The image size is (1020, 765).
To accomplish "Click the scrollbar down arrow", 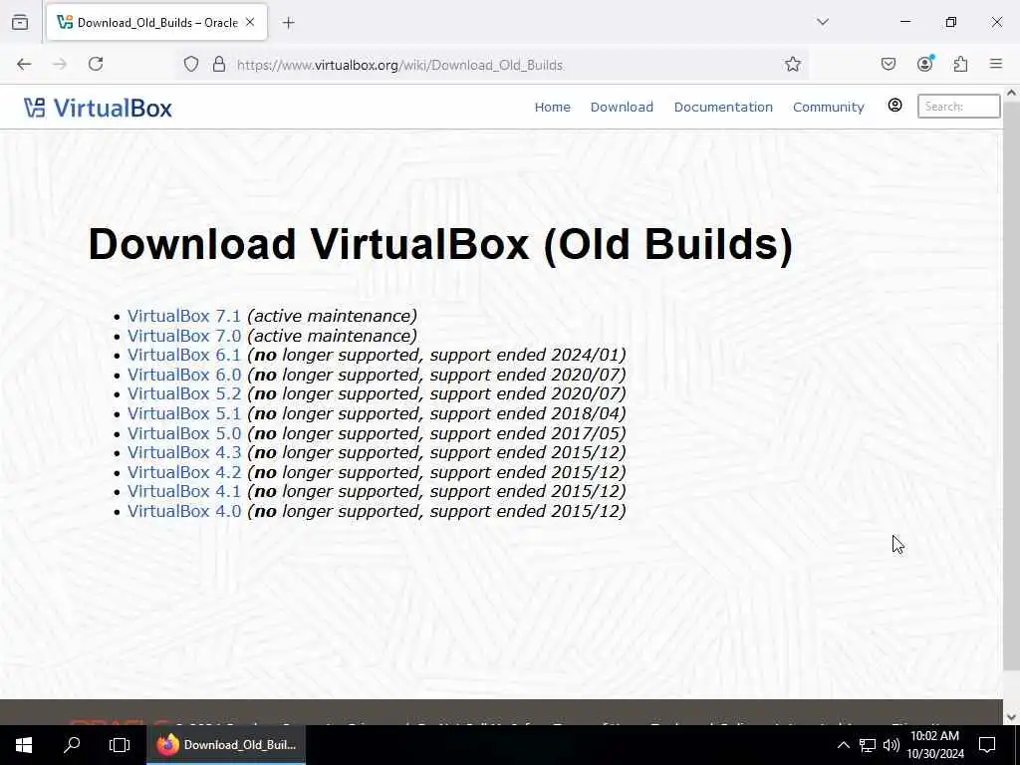I will [1012, 717].
